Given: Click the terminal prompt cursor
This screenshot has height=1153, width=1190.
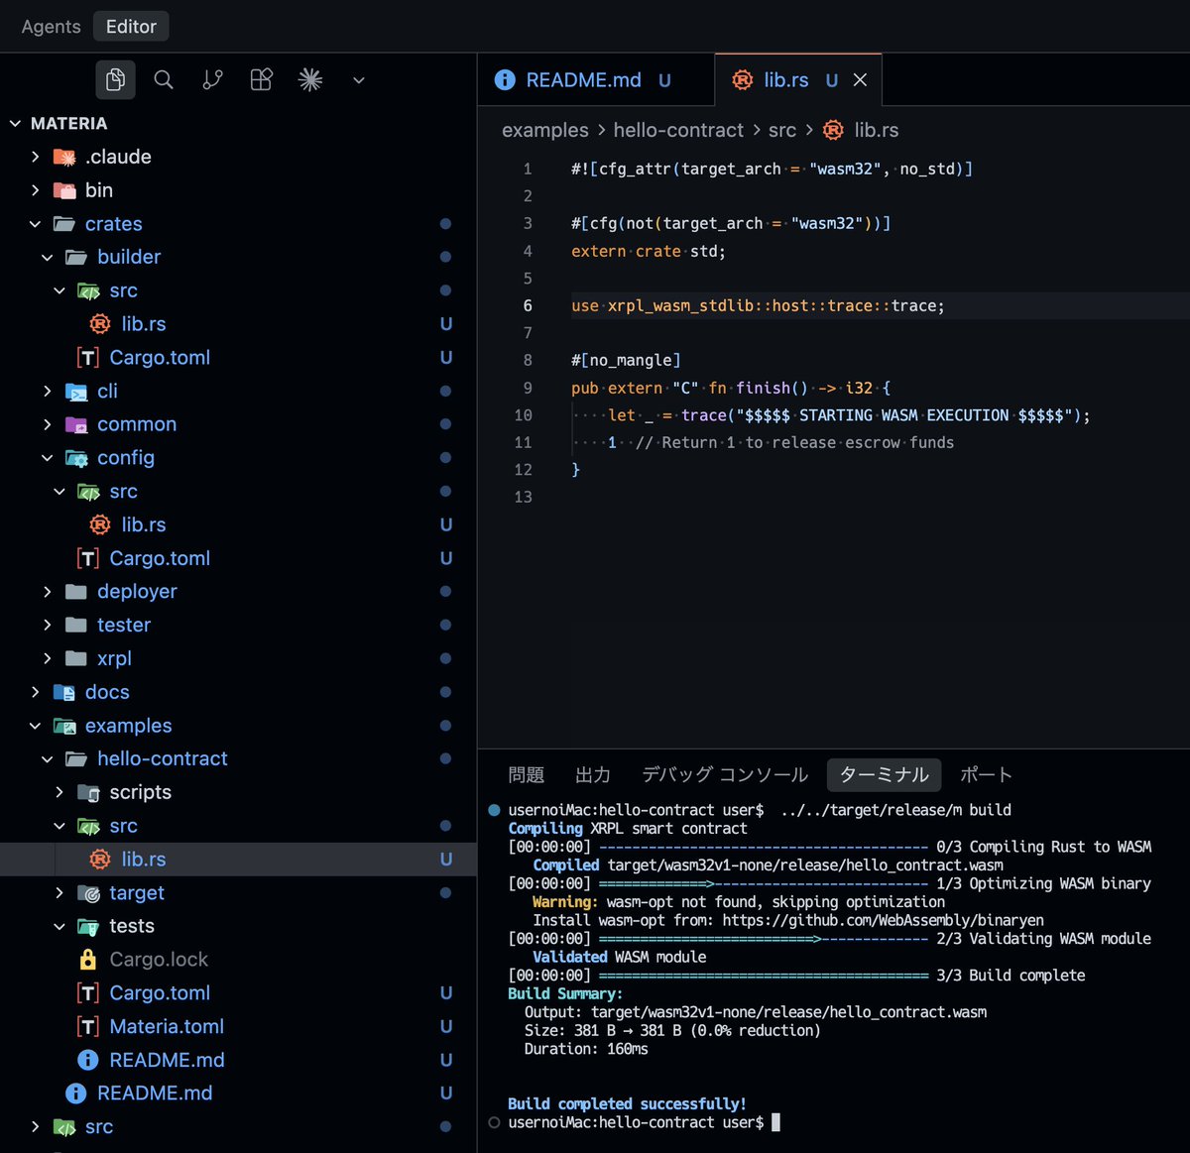Looking at the screenshot, I should pos(775,1122).
